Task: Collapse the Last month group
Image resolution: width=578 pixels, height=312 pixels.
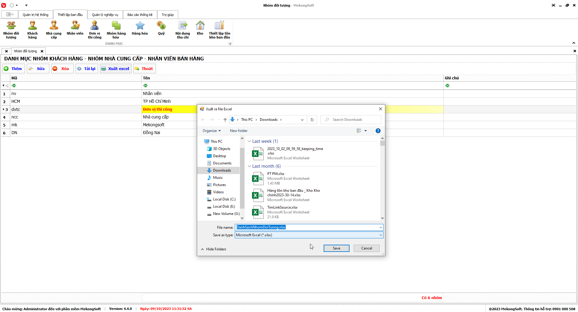Action: (x=249, y=166)
